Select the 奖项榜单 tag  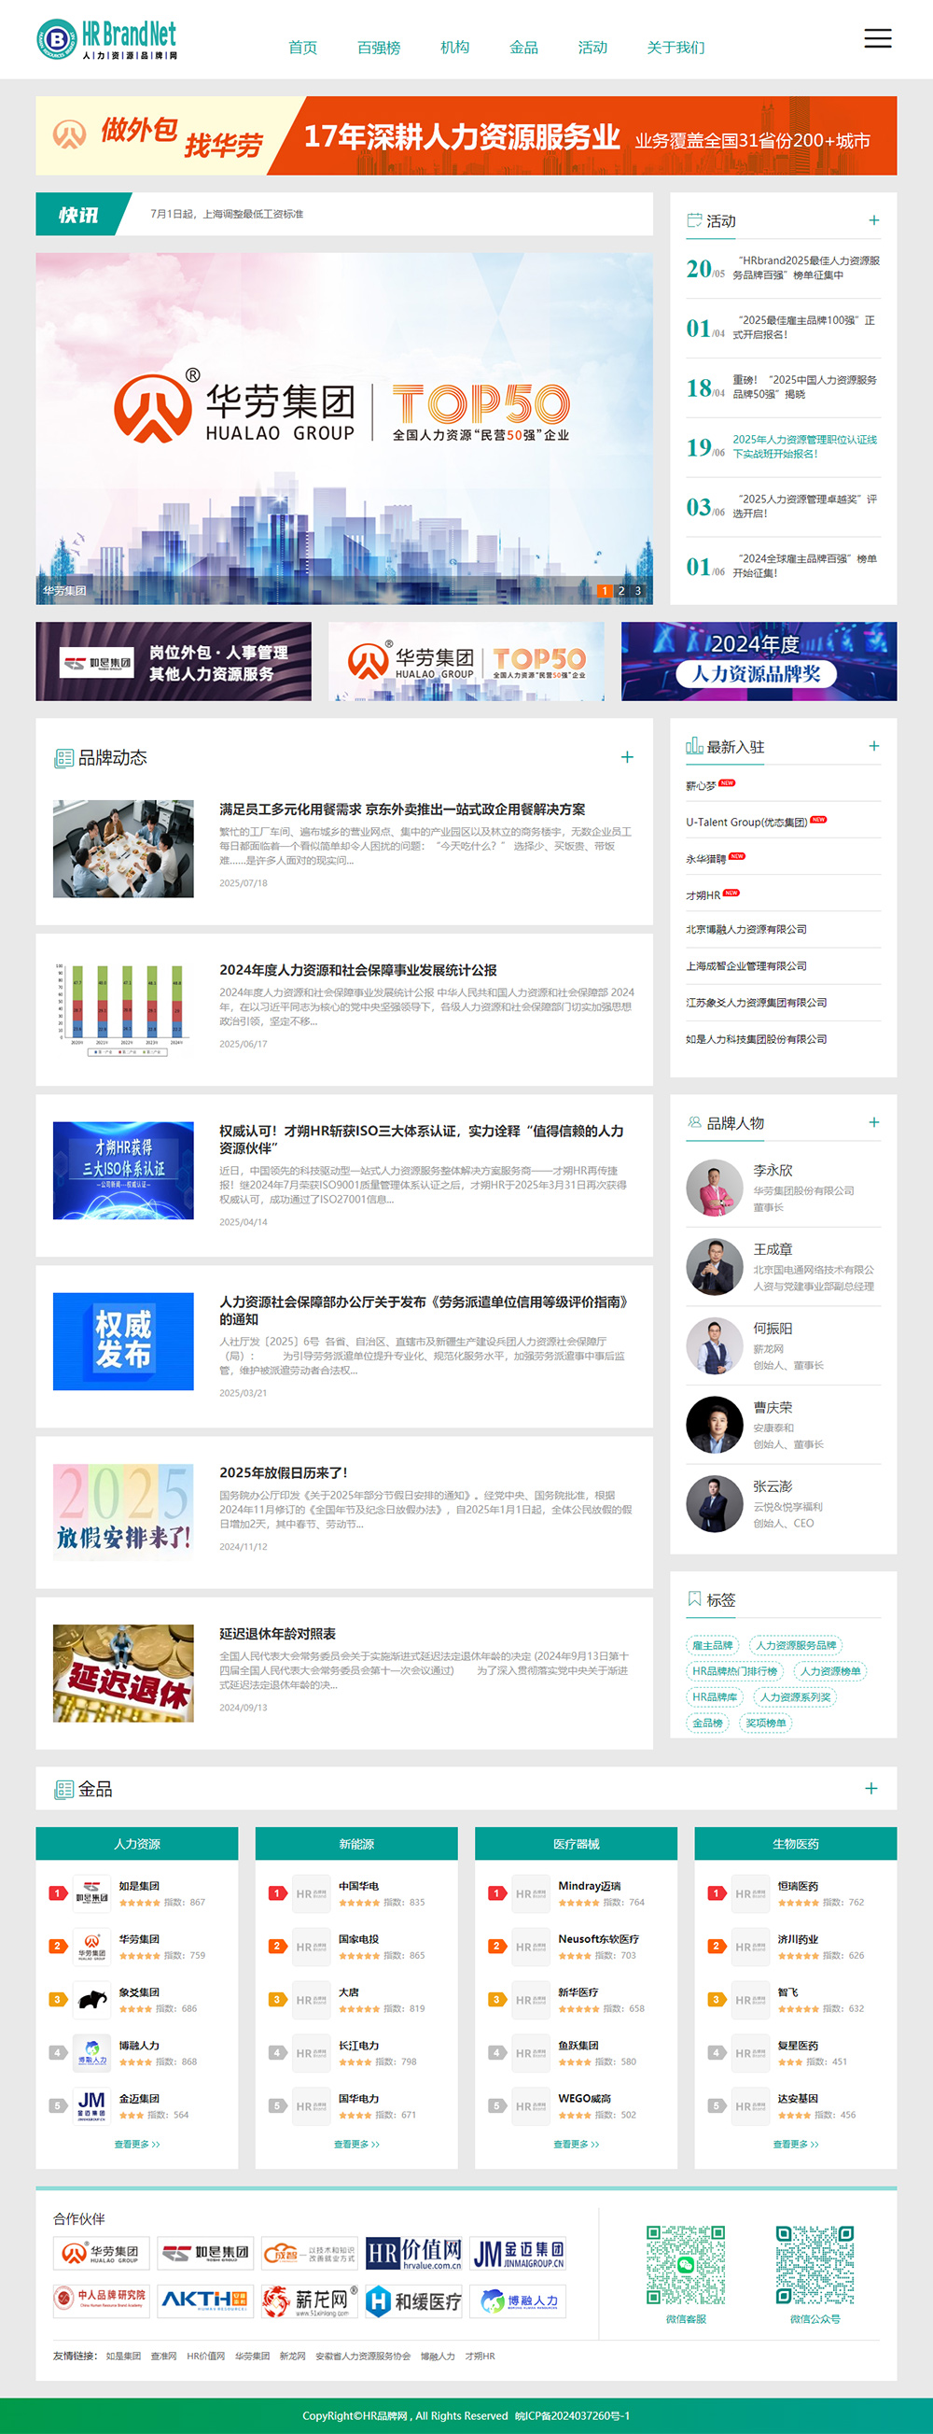(765, 1723)
